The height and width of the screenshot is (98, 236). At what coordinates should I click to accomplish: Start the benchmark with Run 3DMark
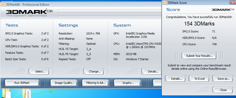(22, 83)
